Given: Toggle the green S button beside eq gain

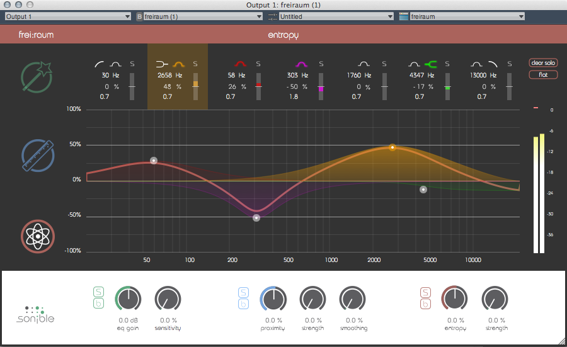Looking at the screenshot, I should pyautogui.click(x=98, y=292).
